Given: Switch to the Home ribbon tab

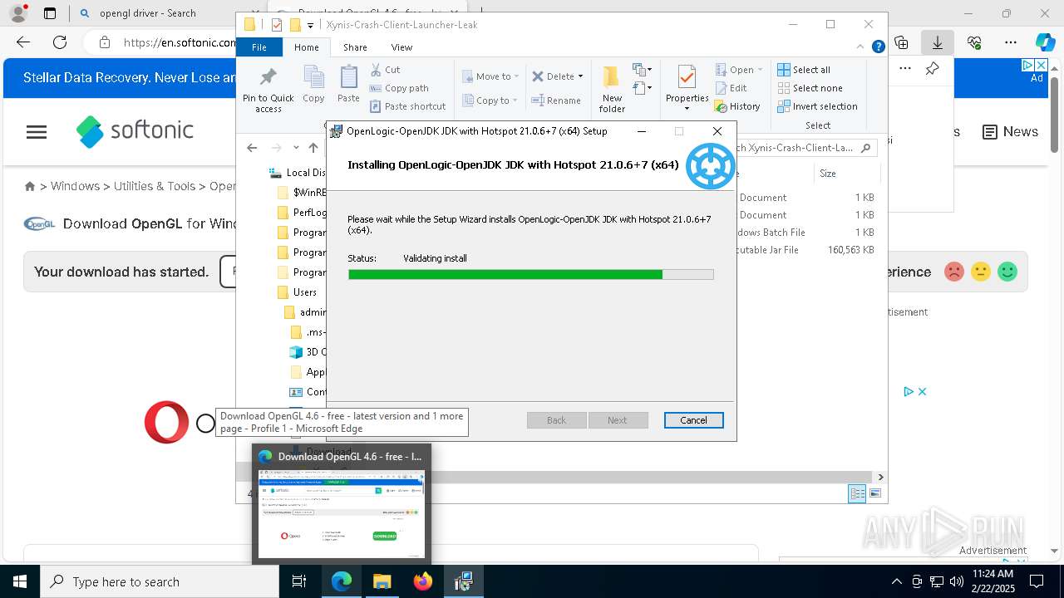Looking at the screenshot, I should (306, 47).
